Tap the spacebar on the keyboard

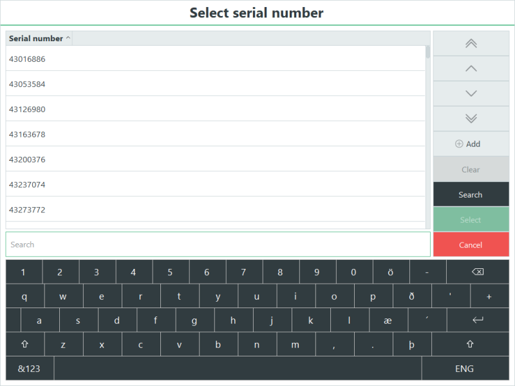(238, 369)
